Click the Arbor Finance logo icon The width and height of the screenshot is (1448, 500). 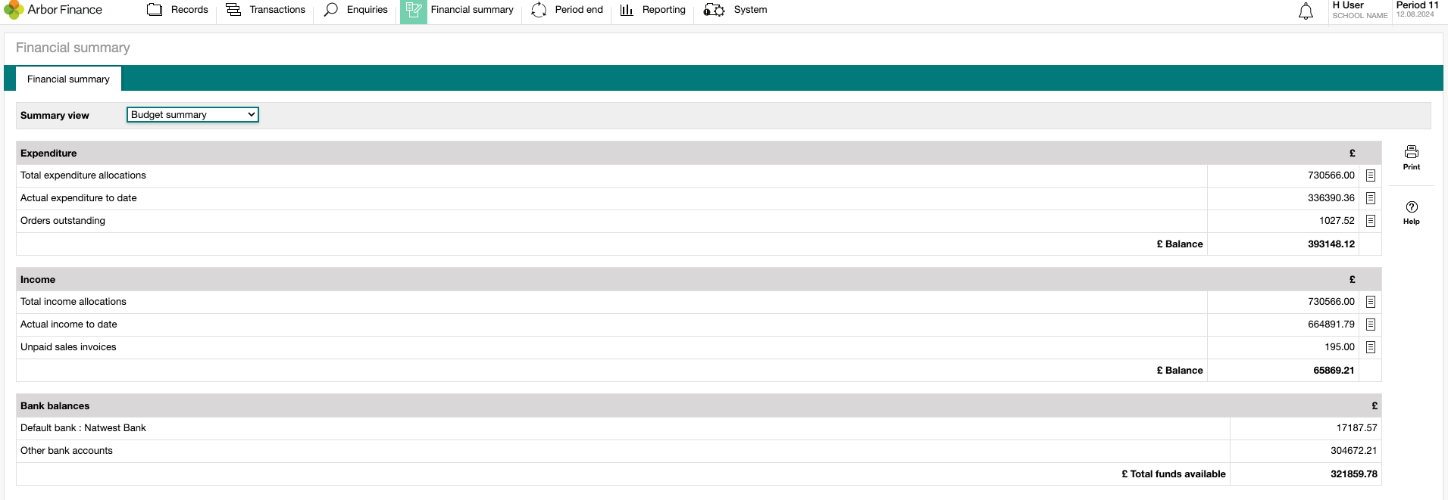click(14, 10)
